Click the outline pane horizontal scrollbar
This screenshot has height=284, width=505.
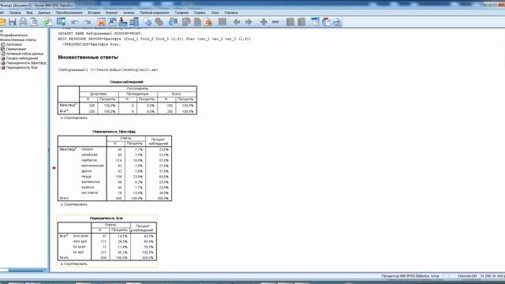click(24, 270)
